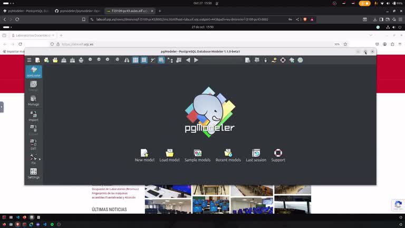The height and width of the screenshot is (228, 405).
Task: Open the Export sidebar item
Action: [x=34, y=130]
